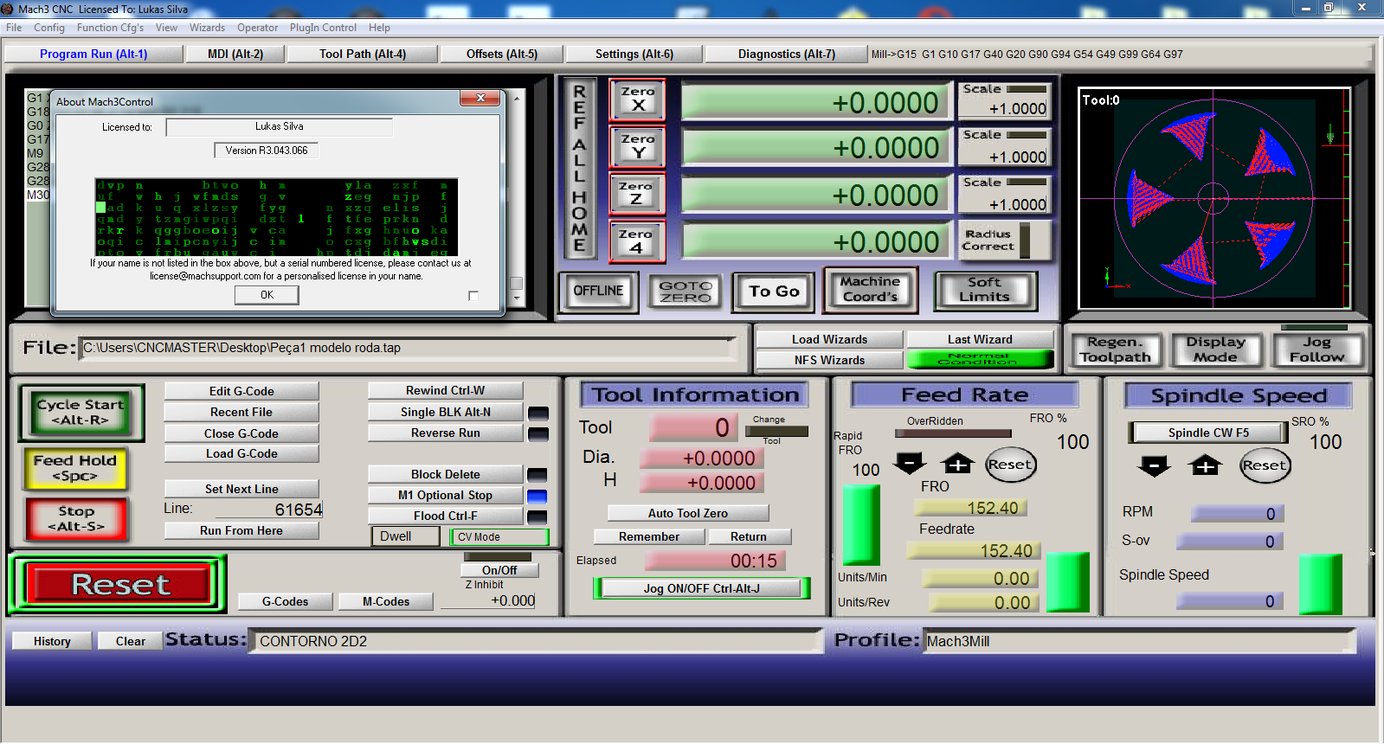Switch to the Diagnostics (Alt-7) tab
This screenshot has width=1384, height=744.
[787, 54]
